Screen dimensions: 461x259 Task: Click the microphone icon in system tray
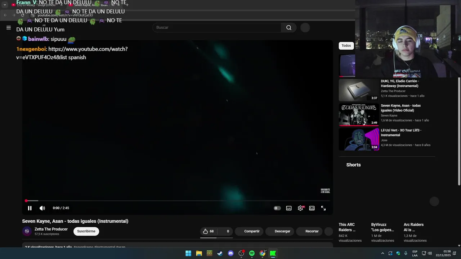pos(406,253)
